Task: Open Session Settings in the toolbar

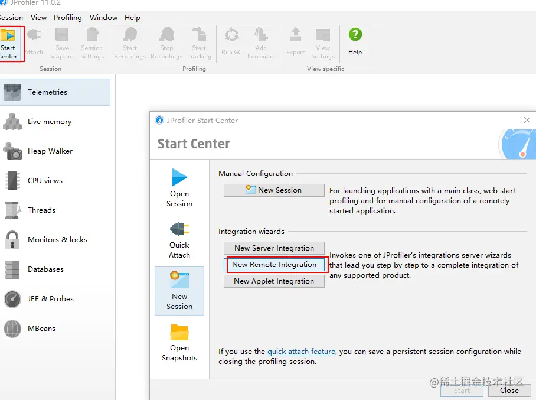Action: [92, 44]
